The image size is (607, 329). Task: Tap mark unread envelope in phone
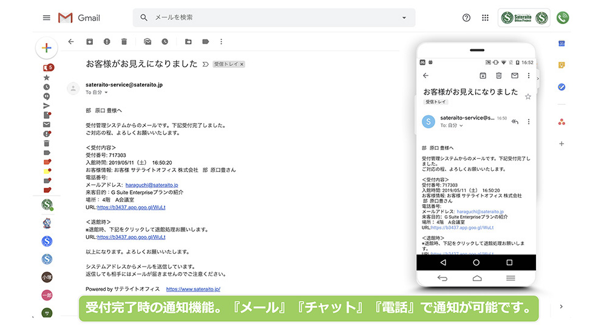click(x=515, y=76)
